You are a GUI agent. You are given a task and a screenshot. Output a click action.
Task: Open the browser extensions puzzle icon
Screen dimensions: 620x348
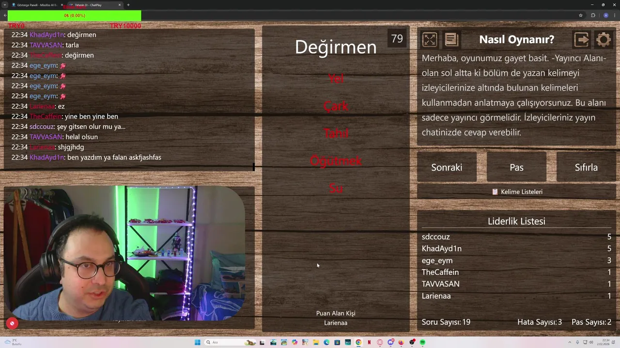pyautogui.click(x=593, y=15)
